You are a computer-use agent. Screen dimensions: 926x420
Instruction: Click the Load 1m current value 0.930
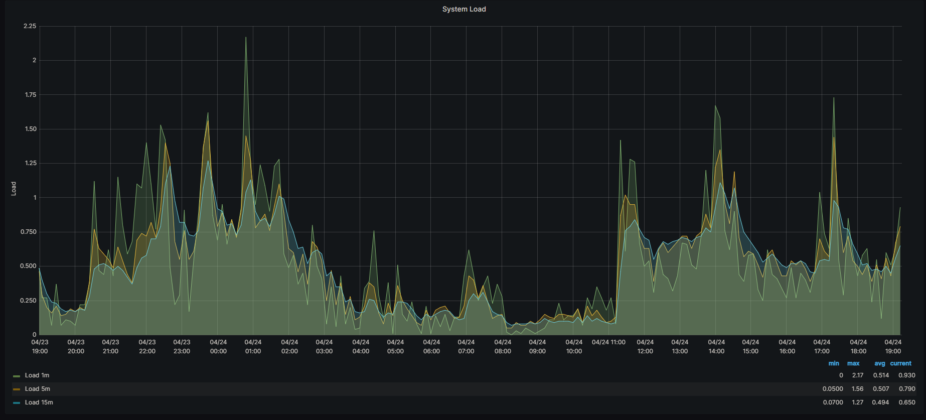pos(907,375)
